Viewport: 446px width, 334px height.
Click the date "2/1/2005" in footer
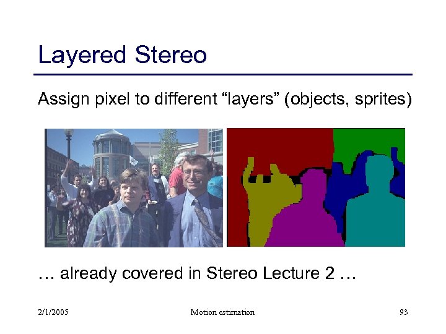(x=53, y=312)
